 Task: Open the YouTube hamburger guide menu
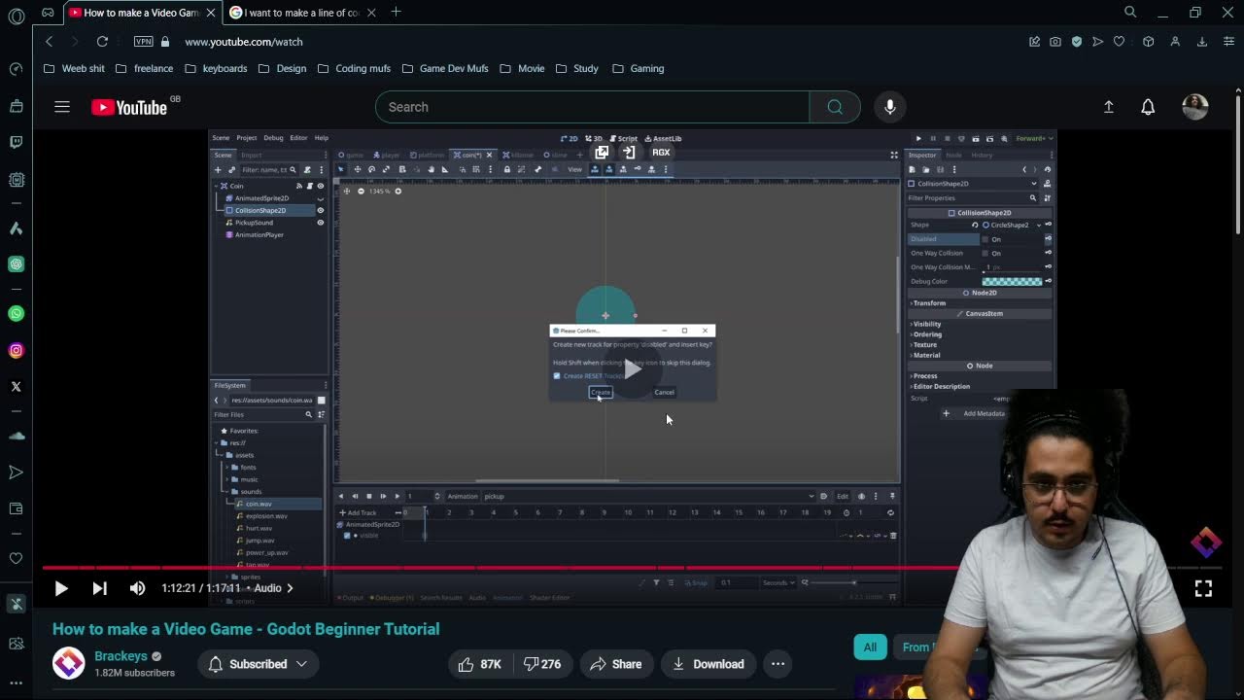(62, 107)
